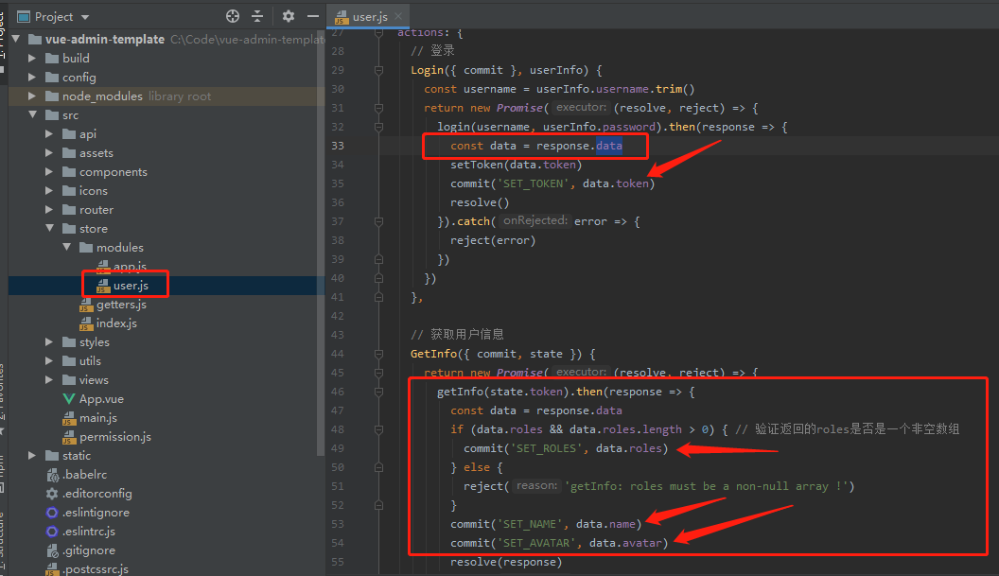Expand the static folder
The width and height of the screenshot is (999, 576).
[32, 456]
